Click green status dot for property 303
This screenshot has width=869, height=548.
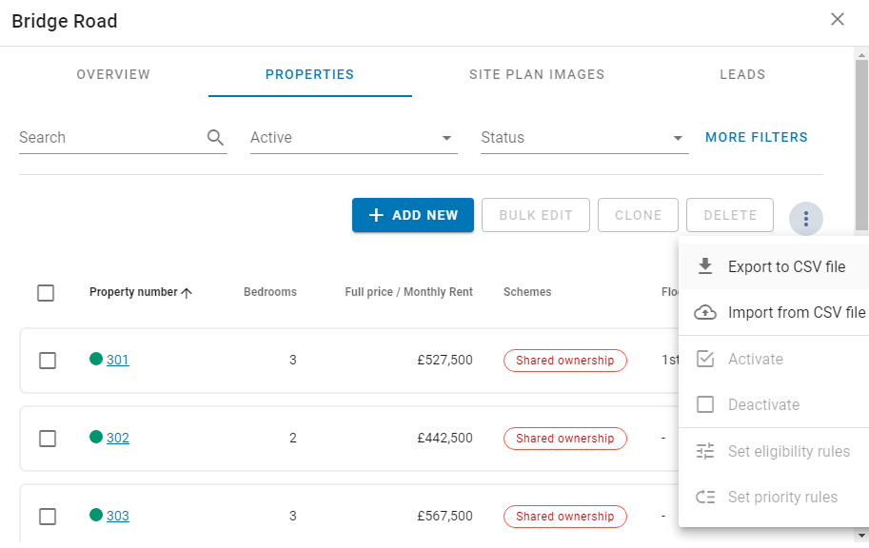pos(96,515)
